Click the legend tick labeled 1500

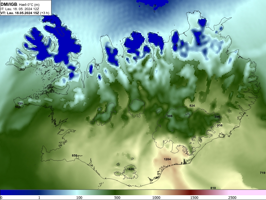point(194,198)
